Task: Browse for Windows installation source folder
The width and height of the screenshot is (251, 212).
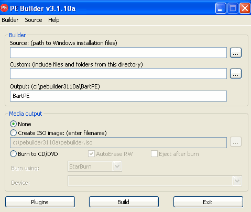Action: pos(236,52)
